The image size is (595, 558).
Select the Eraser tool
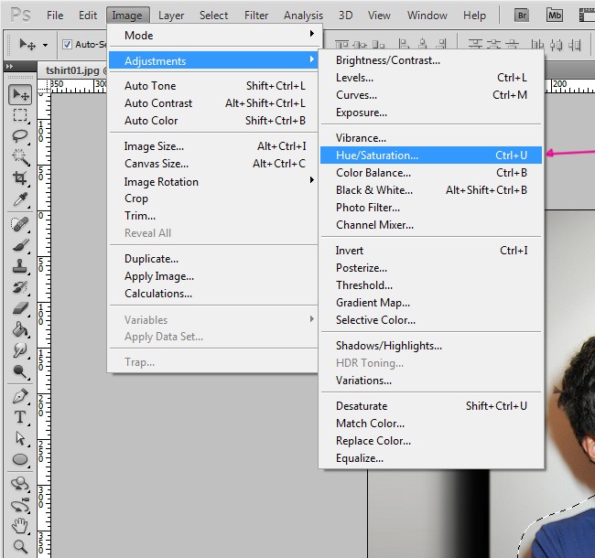[20, 308]
